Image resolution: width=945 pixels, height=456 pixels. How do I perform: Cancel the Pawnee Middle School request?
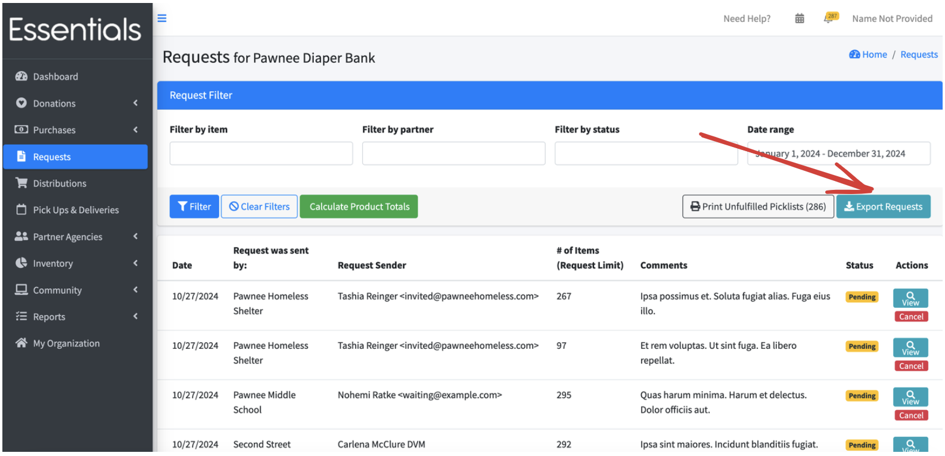coord(911,416)
